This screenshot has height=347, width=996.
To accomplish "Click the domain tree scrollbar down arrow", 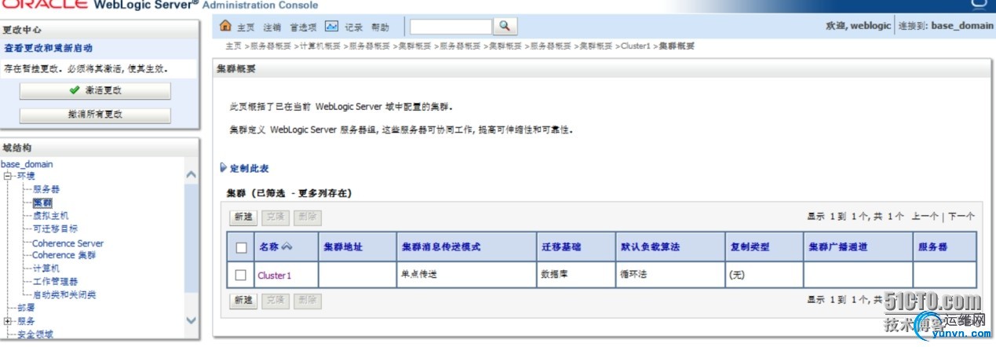I will [x=192, y=320].
